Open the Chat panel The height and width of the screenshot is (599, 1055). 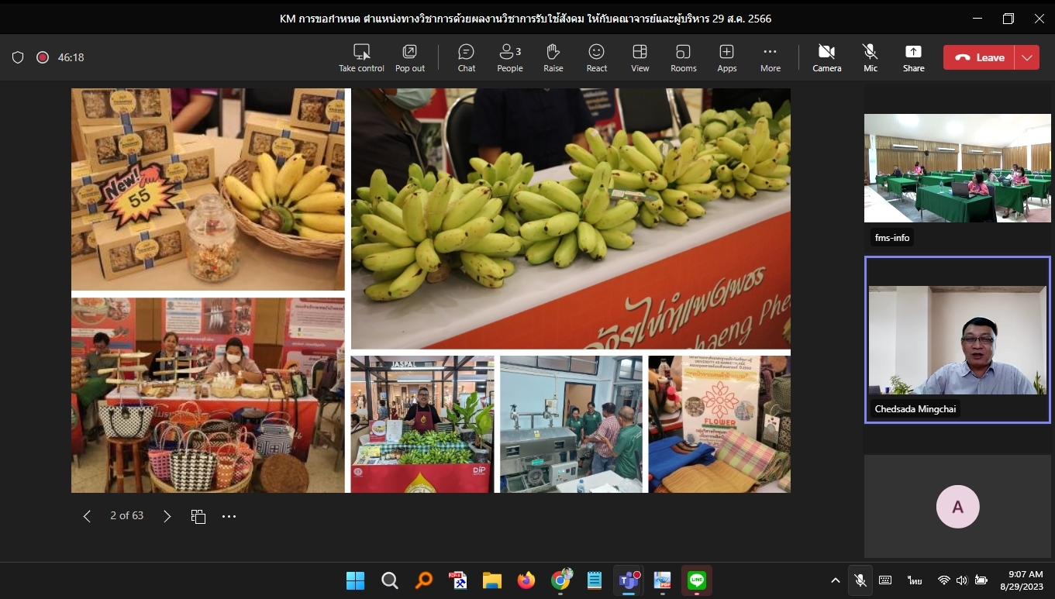(466, 57)
